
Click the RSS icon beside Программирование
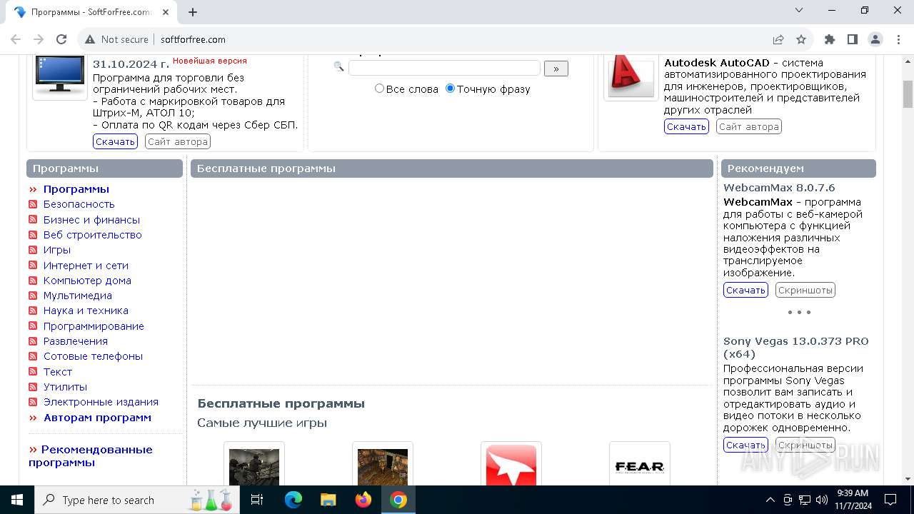click(x=33, y=326)
